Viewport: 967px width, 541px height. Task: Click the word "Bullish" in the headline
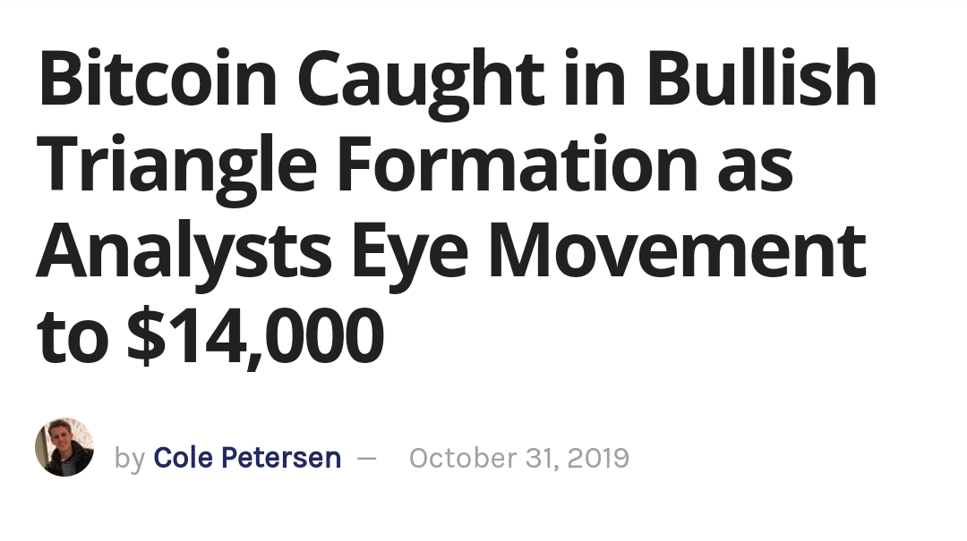761,79
